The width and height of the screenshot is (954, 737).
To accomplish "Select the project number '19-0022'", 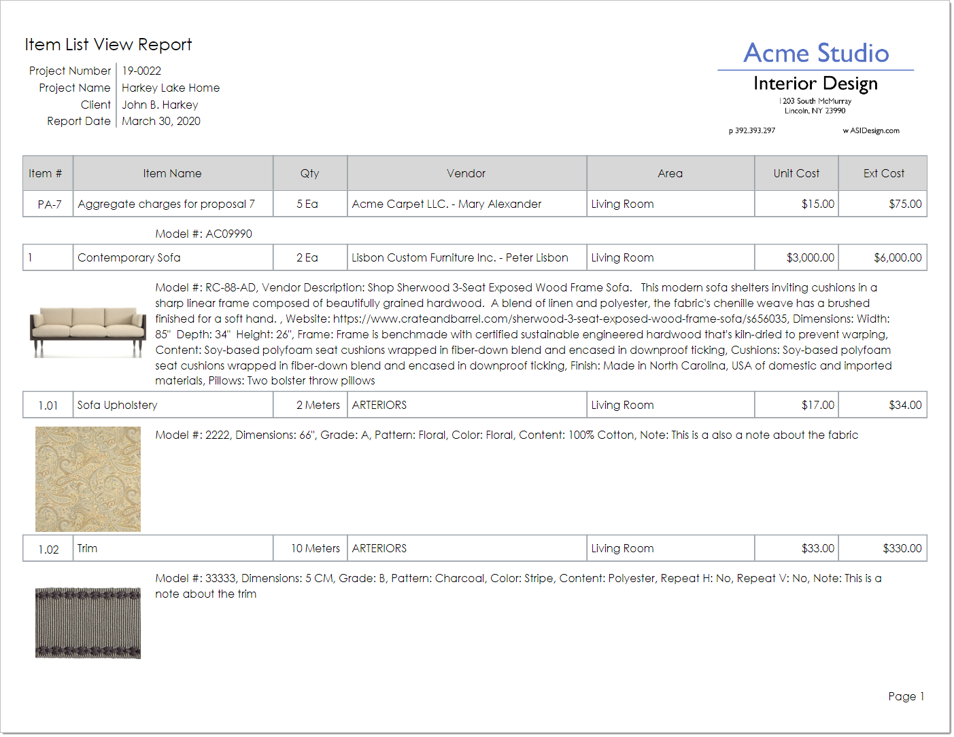I will (141, 71).
